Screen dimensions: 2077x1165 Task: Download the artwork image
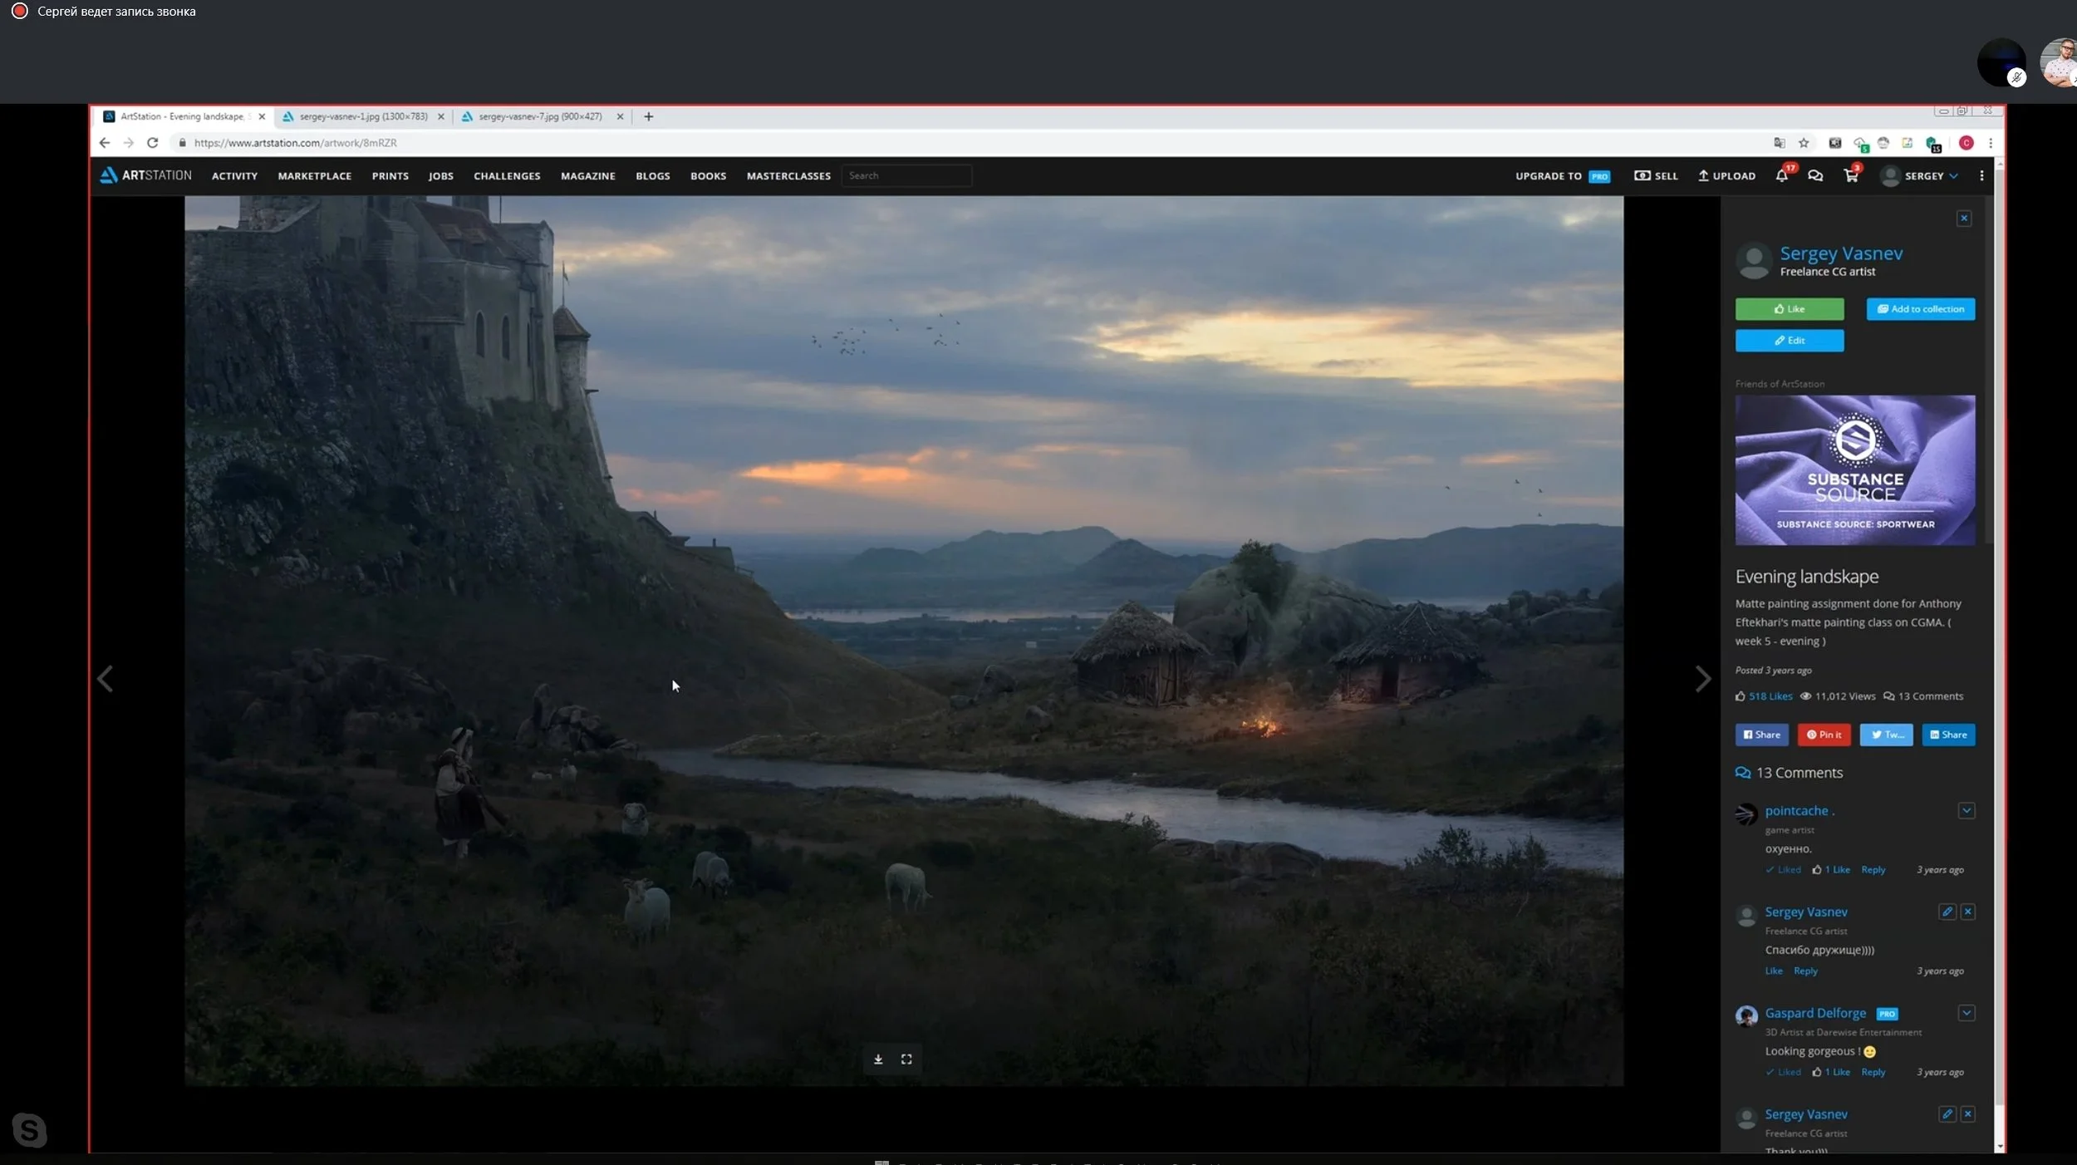[878, 1059]
